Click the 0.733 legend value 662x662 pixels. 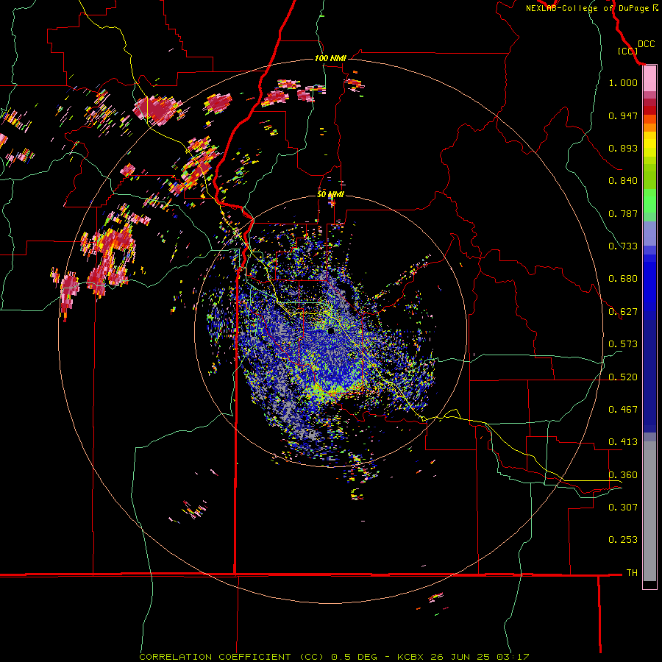tap(623, 246)
